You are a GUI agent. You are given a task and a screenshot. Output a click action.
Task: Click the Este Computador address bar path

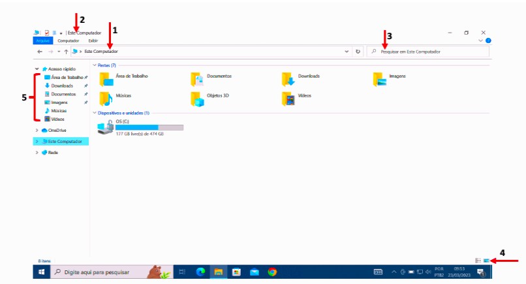click(x=101, y=52)
